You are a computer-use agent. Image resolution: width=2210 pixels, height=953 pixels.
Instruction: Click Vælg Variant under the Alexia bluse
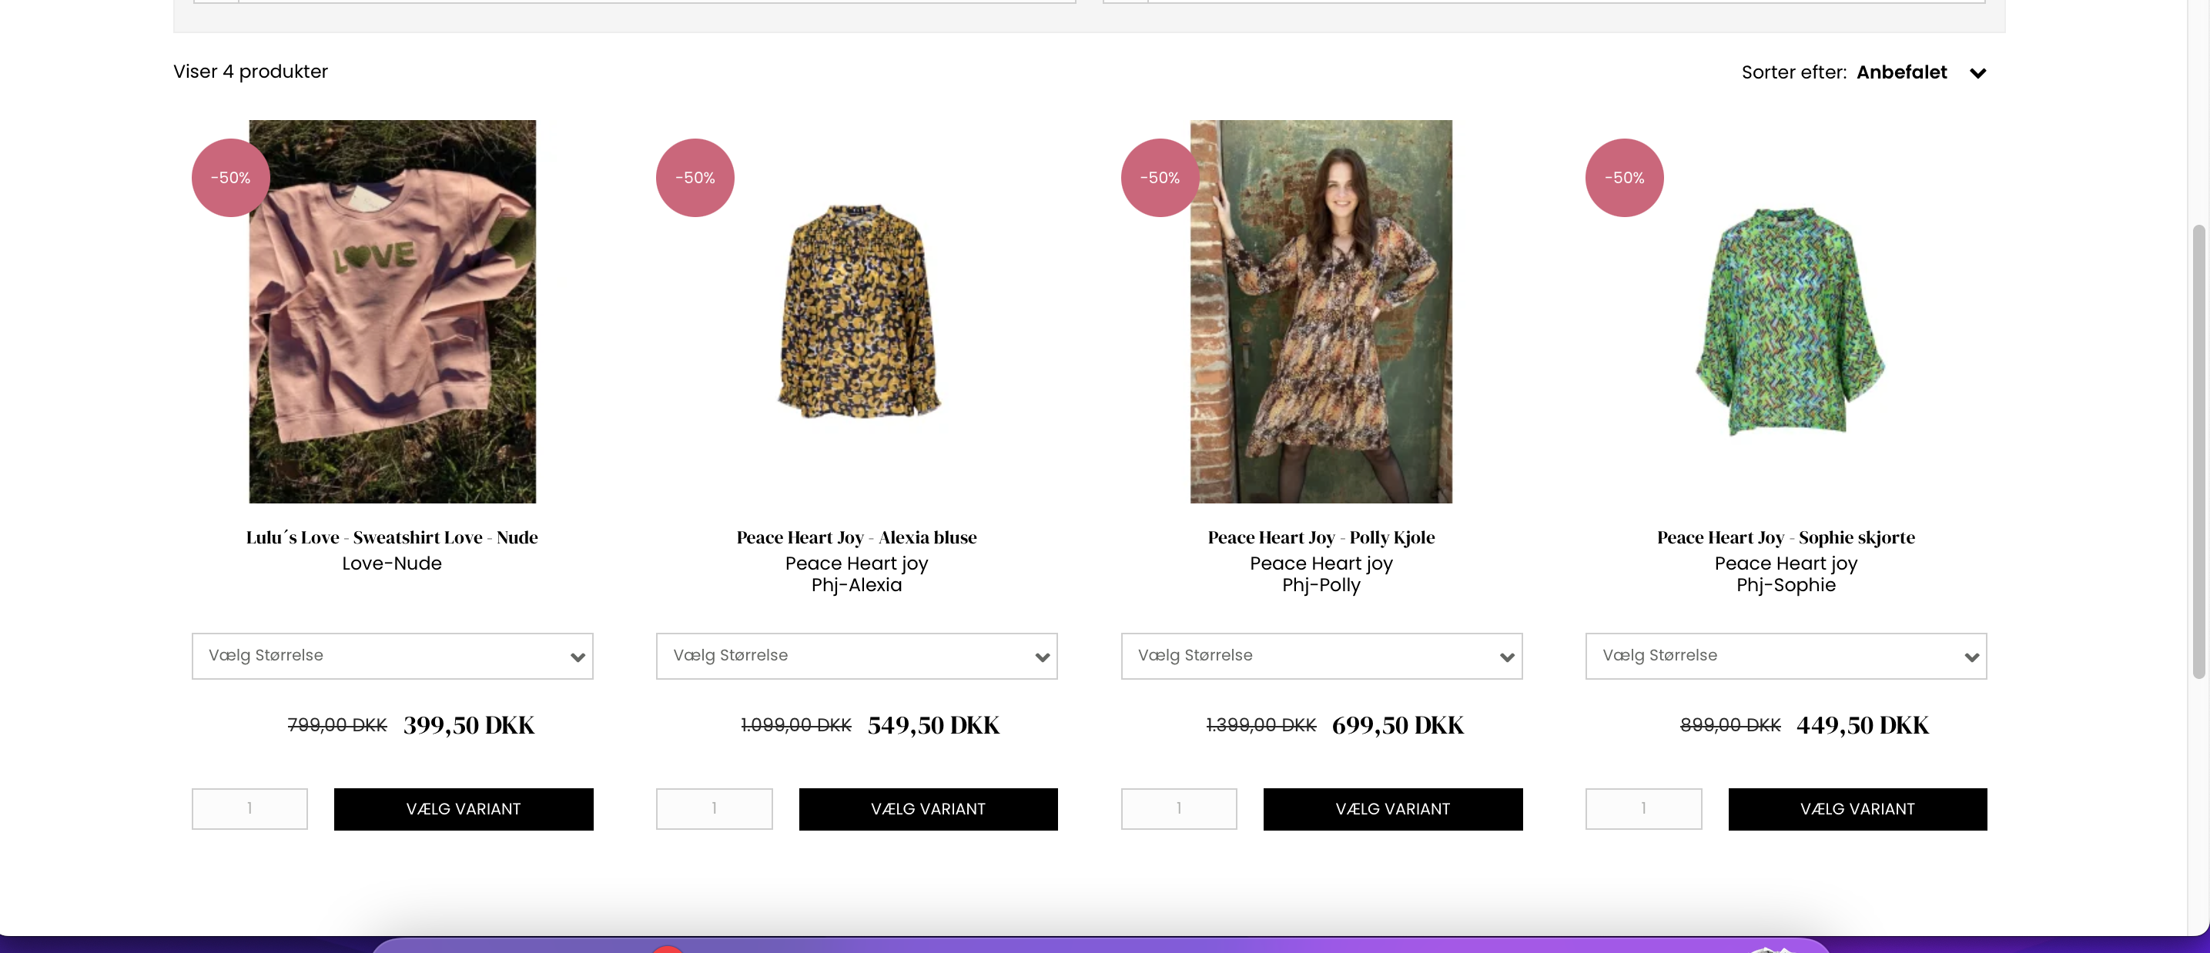point(927,809)
